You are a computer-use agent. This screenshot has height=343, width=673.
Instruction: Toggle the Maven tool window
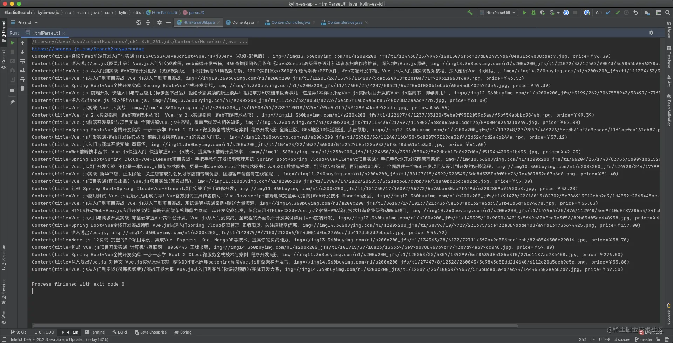(669, 29)
